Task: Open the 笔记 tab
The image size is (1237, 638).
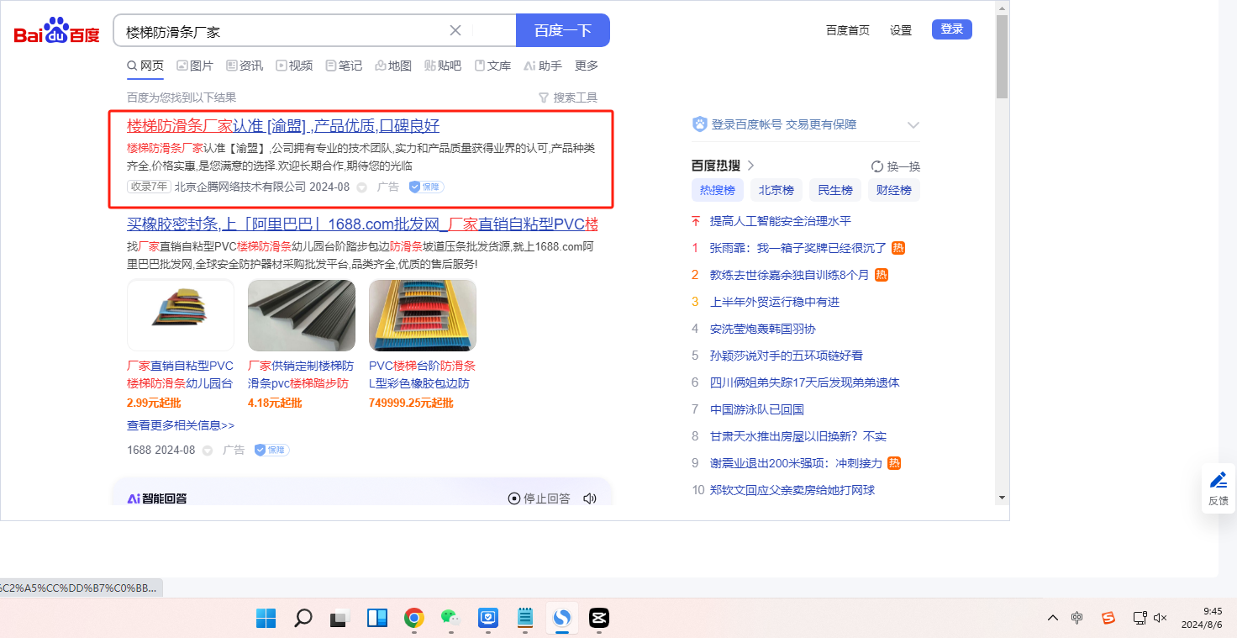Action: pyautogui.click(x=344, y=66)
